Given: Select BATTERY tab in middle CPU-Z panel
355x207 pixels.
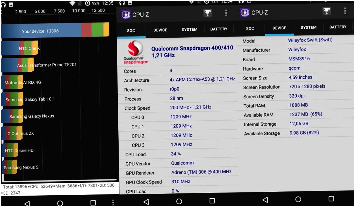Looking at the screenshot, I should tap(219, 29).
